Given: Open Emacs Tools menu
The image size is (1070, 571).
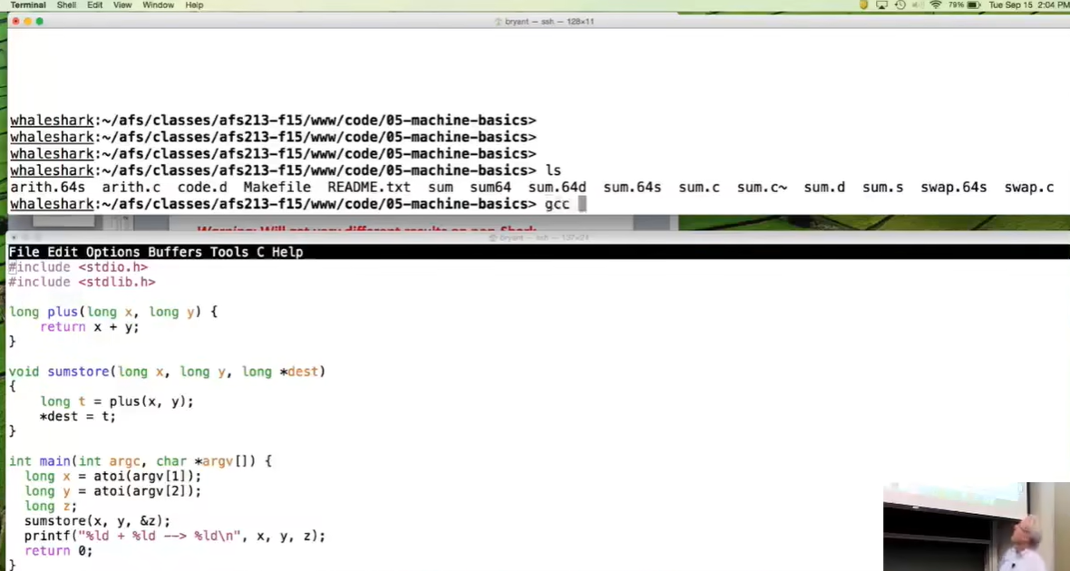Looking at the screenshot, I should click(x=229, y=252).
